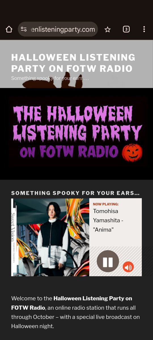153x340 pixels.
Task: Open the Halloween Listening Party site title link
Action: 73,63
